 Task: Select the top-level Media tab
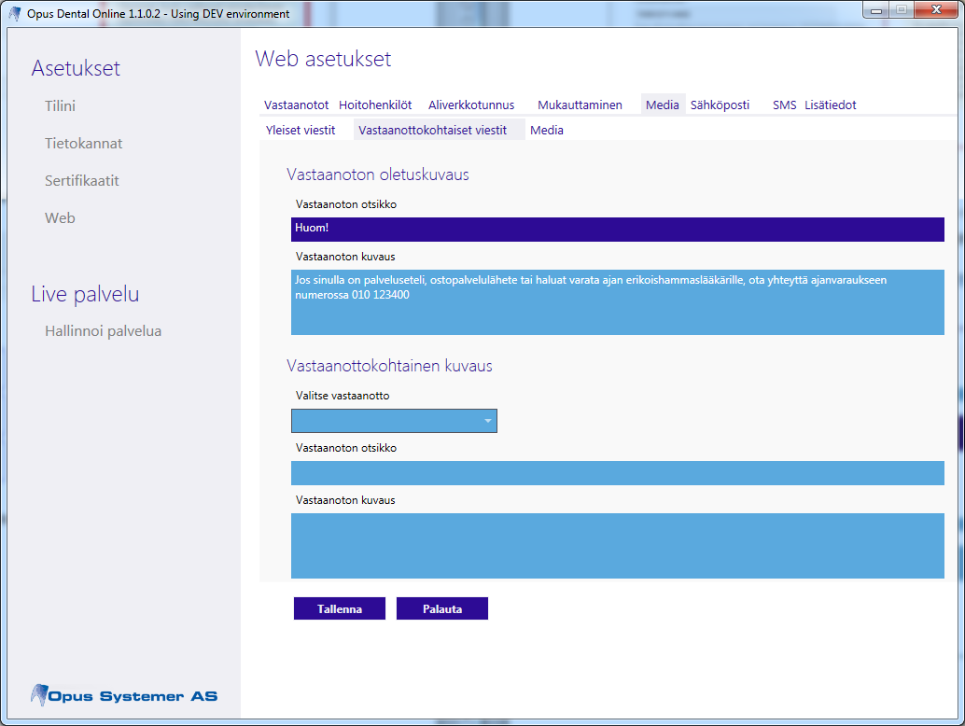(663, 105)
